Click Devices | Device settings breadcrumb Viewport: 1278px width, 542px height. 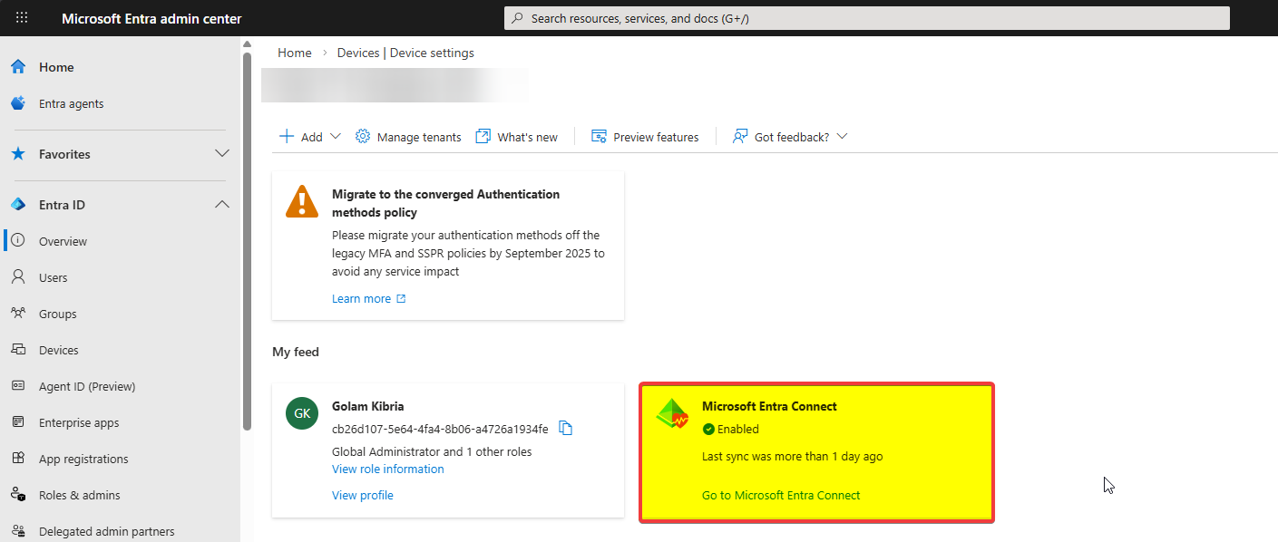(x=405, y=53)
